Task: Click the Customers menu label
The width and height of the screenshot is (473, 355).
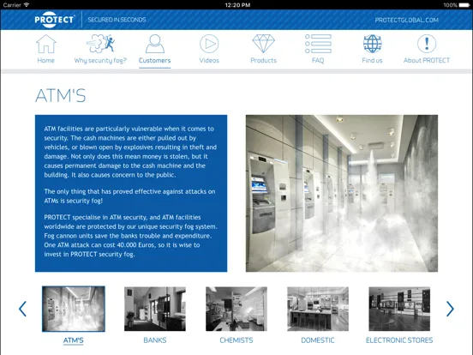Action: click(155, 60)
